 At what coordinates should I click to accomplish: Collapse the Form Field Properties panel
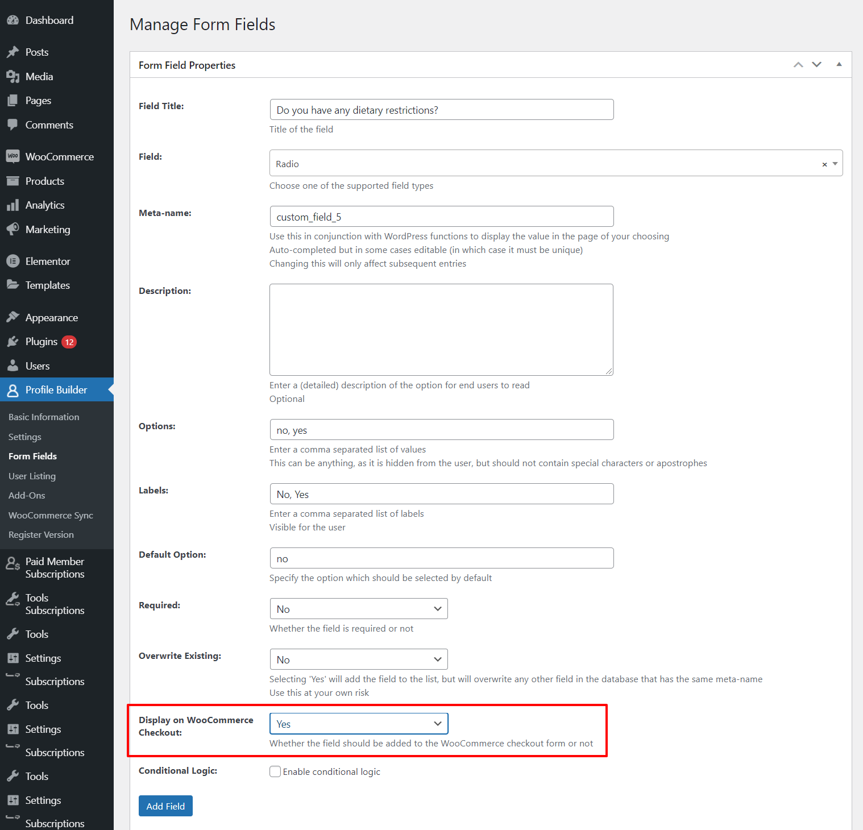click(839, 65)
